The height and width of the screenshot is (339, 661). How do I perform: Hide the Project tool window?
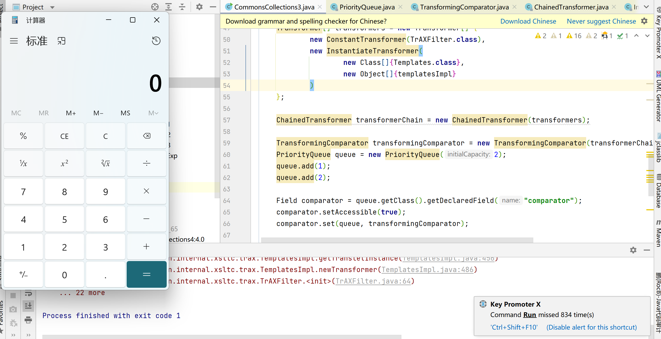[213, 7]
